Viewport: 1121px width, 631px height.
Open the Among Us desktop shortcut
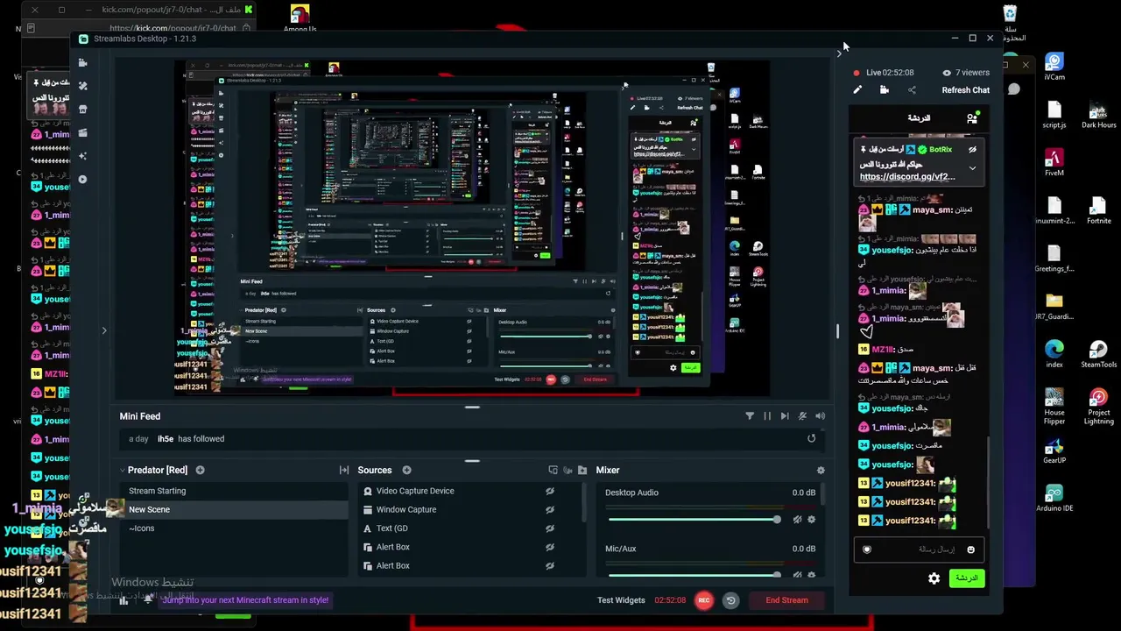click(x=300, y=18)
